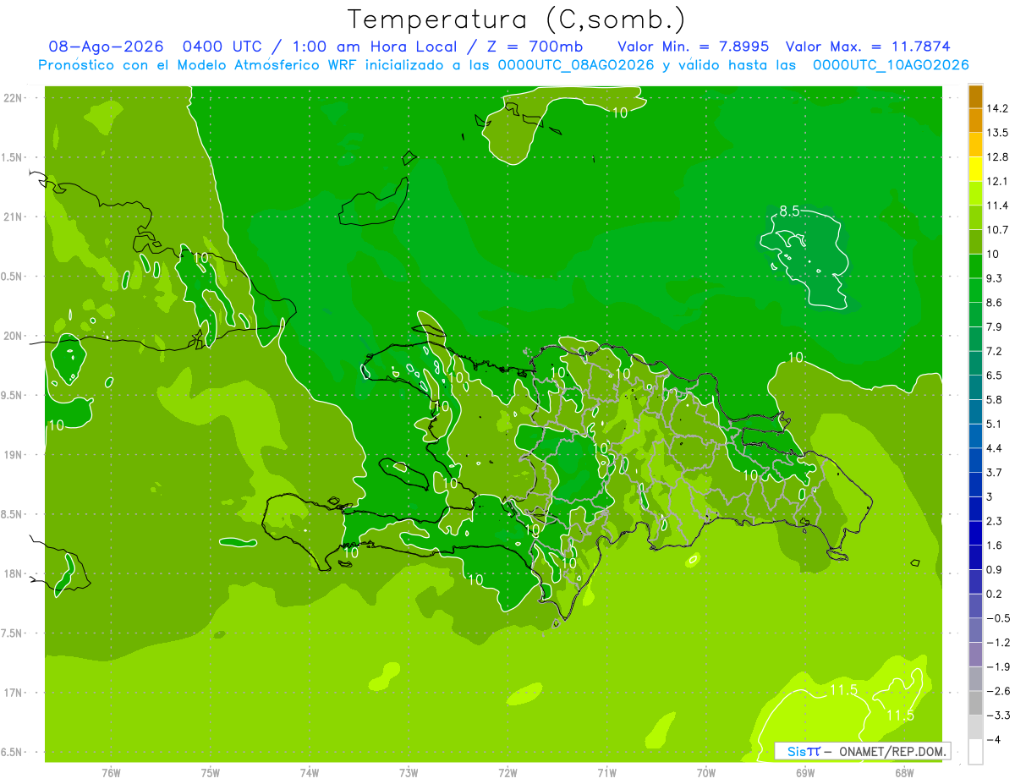Click the '14.2' colorbar value
Image resolution: width=1015 pixels, height=784 pixels.
click(x=997, y=108)
